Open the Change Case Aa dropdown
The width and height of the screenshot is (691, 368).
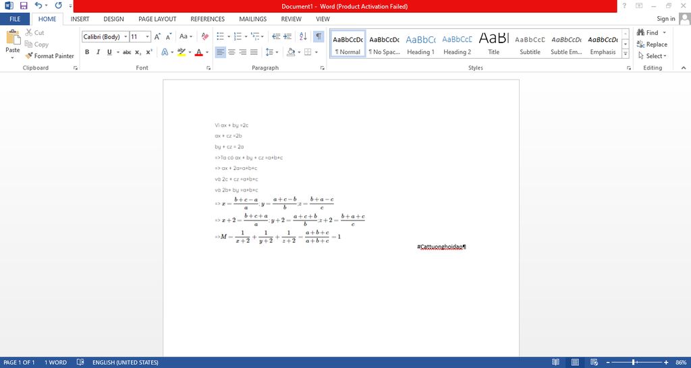[x=185, y=36]
